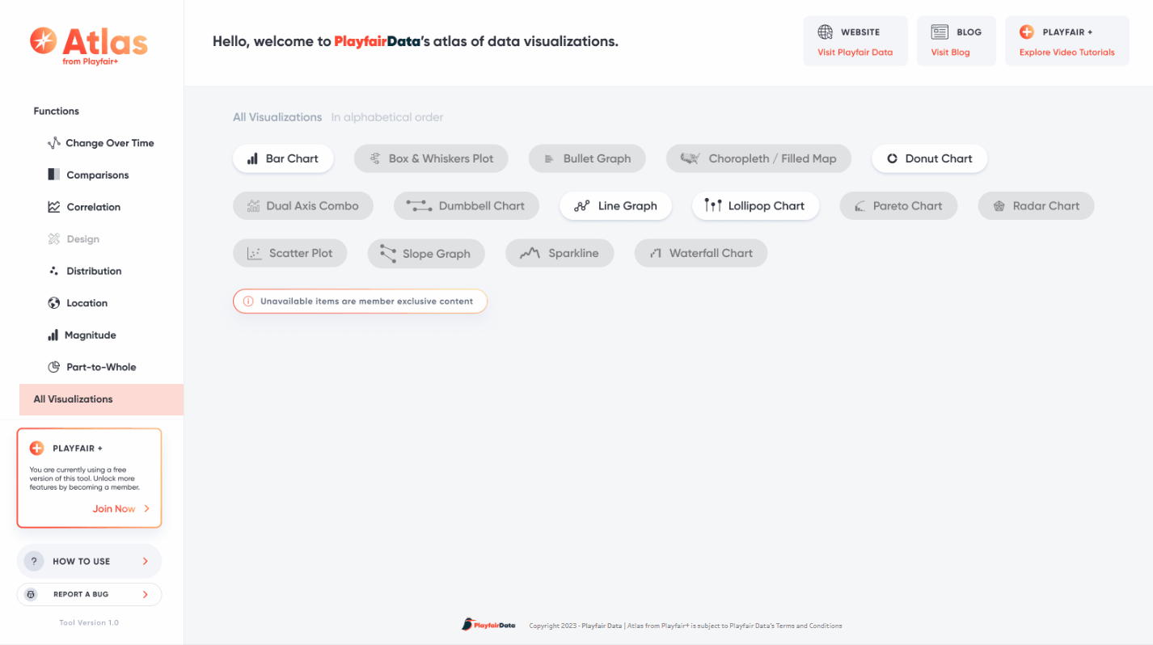The width and height of the screenshot is (1153, 645).
Task: Click the Report a Bug button
Action: [x=89, y=594]
